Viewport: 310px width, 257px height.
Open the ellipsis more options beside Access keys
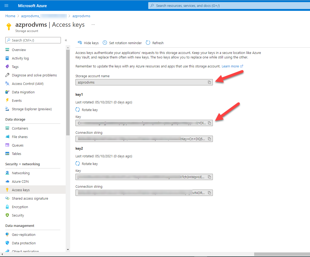pyautogui.click(x=93, y=25)
